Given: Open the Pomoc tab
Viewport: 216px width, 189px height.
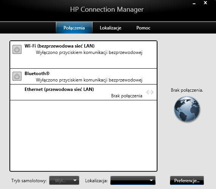Looking at the screenshot, I should 143,28.
